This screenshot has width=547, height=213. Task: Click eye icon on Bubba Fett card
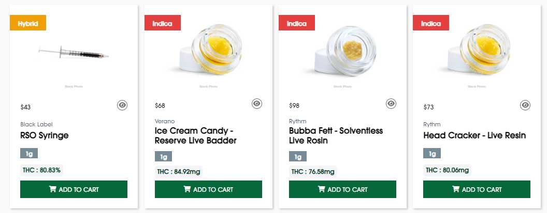tap(391, 104)
